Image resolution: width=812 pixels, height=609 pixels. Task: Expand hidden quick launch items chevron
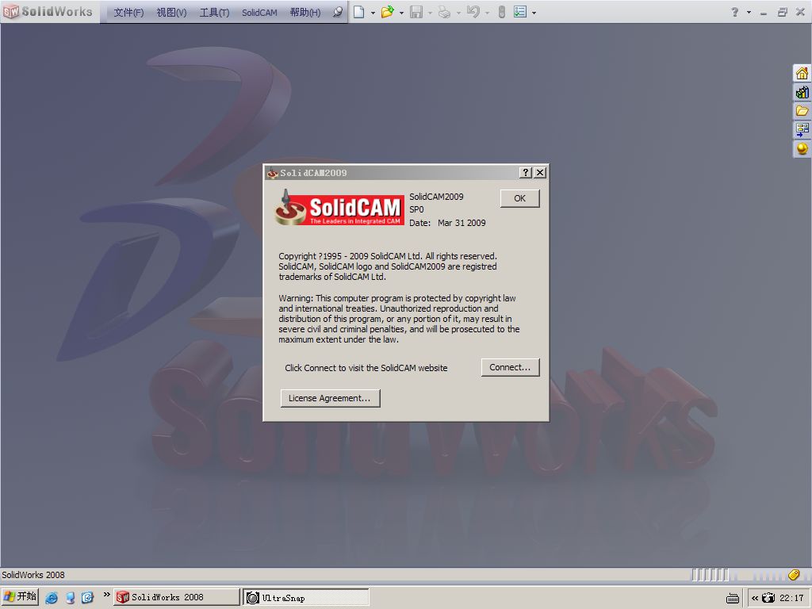click(x=106, y=595)
